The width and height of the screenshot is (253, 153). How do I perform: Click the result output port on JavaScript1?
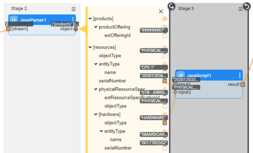243,84
